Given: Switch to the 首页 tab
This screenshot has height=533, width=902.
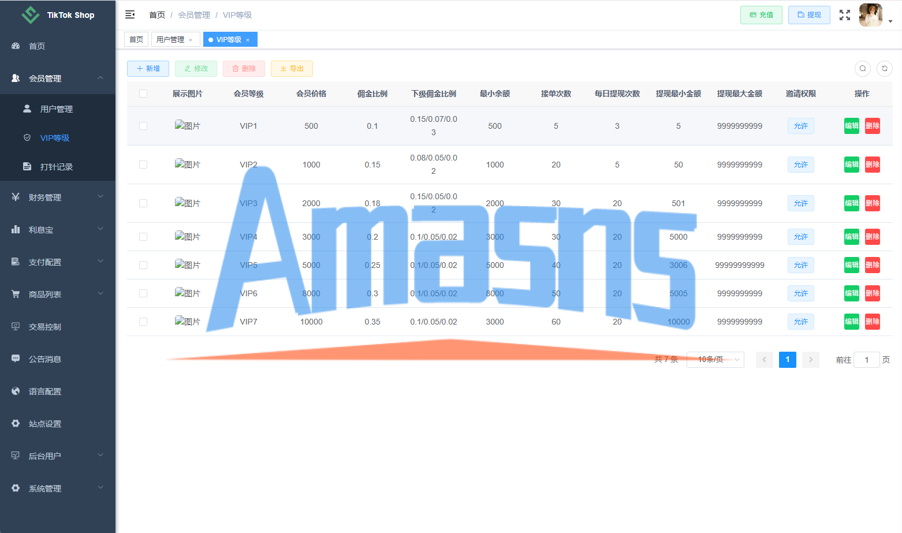Looking at the screenshot, I should [x=136, y=39].
